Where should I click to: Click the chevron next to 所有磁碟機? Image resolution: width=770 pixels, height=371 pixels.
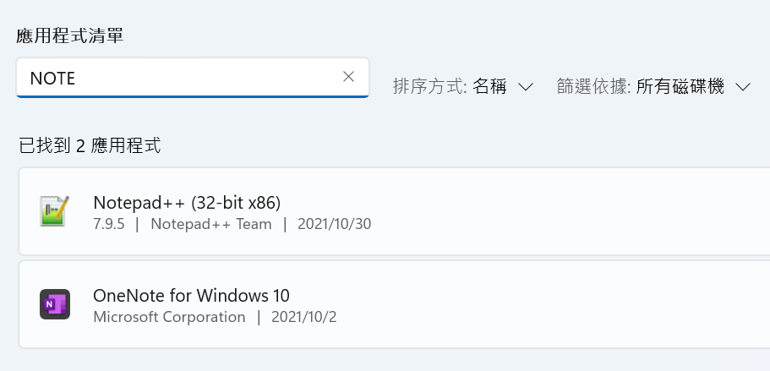[x=743, y=87]
